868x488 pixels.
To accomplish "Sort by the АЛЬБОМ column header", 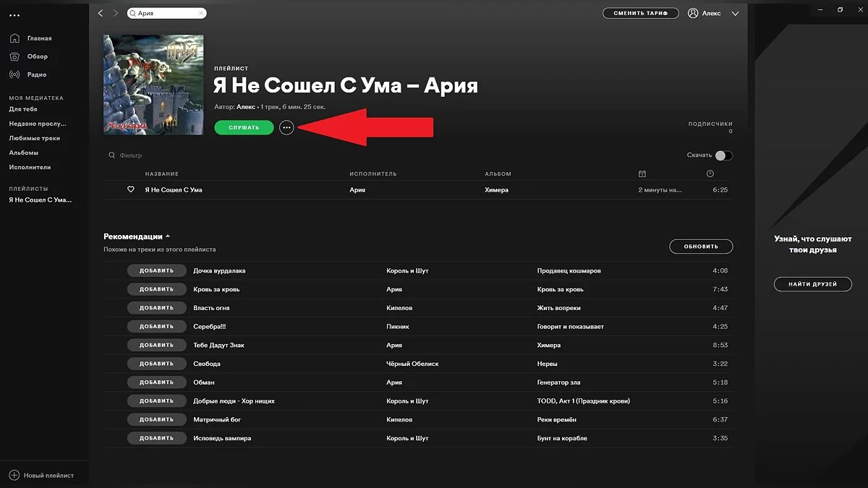I will click(498, 174).
